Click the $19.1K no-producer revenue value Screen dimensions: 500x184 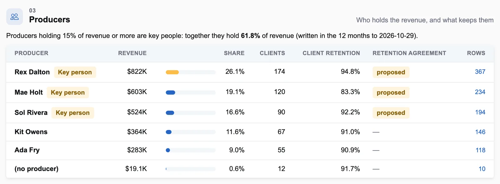136,169
